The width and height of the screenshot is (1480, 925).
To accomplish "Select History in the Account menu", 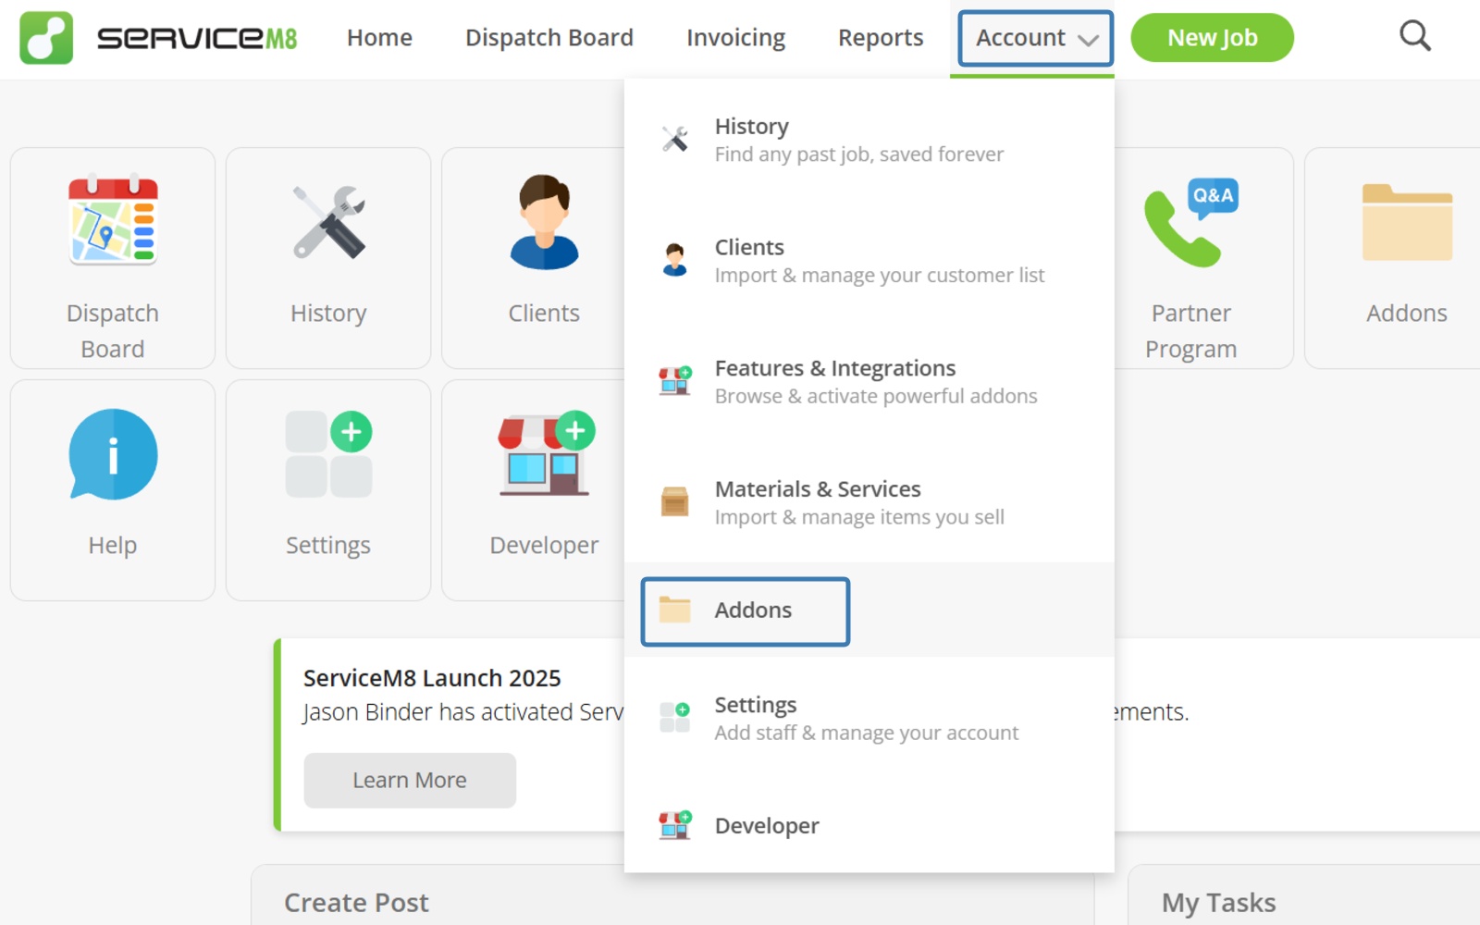I will click(869, 140).
